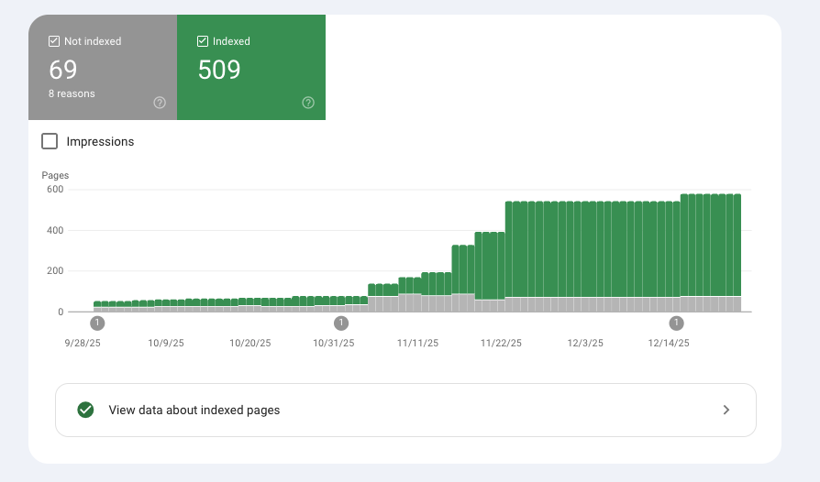Click the 10/31/25 date label
The image size is (820, 482).
click(334, 343)
